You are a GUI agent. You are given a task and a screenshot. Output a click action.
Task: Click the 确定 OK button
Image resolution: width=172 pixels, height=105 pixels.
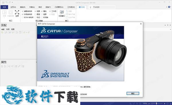[x=133, y=93]
